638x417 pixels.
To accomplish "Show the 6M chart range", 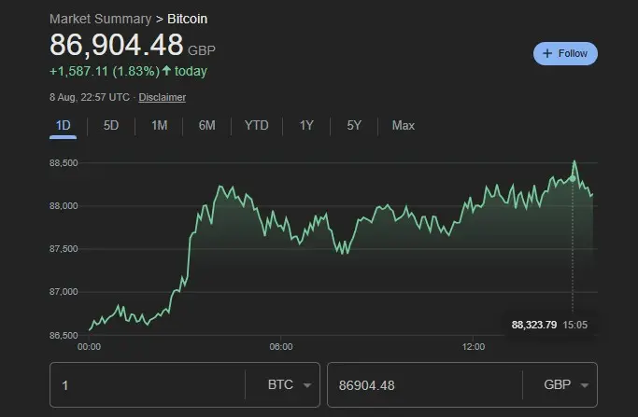I will coord(206,125).
